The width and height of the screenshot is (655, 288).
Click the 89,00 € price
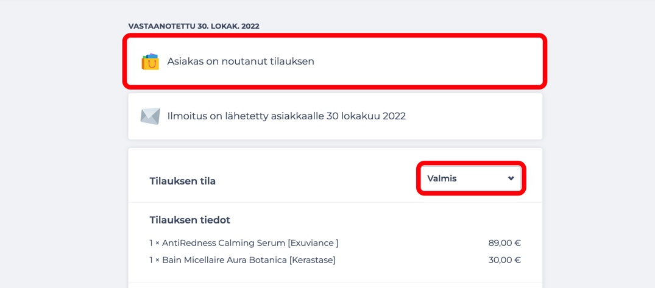tap(505, 243)
